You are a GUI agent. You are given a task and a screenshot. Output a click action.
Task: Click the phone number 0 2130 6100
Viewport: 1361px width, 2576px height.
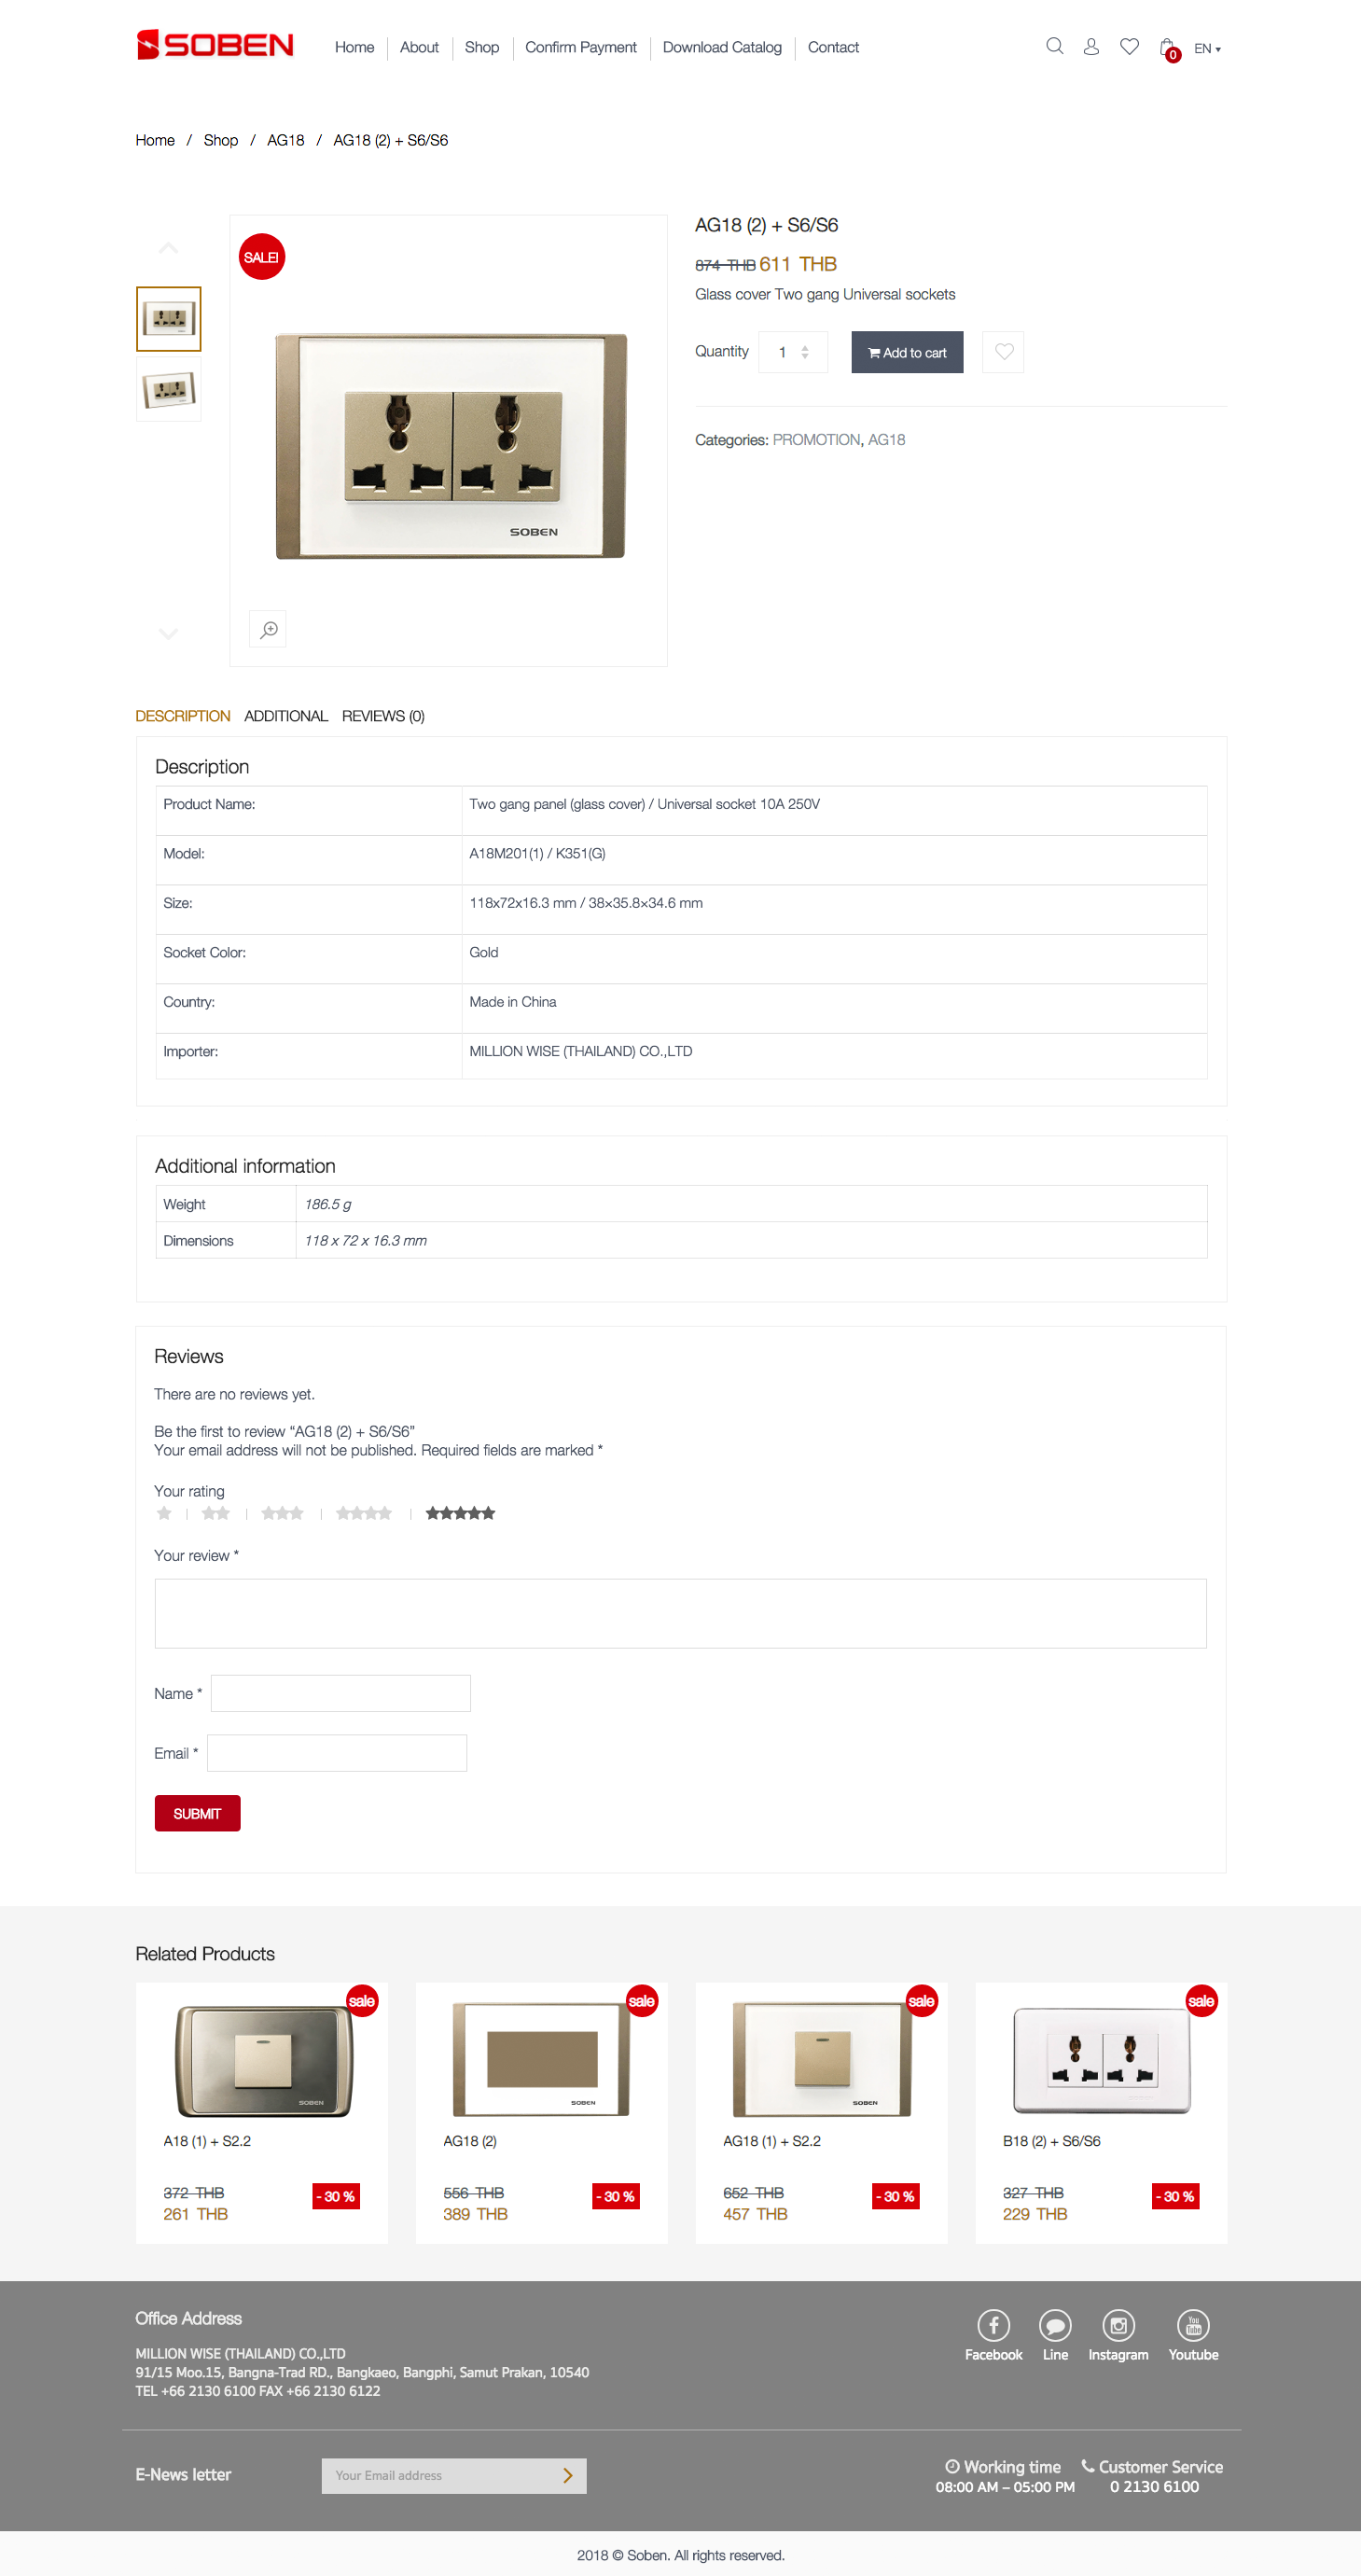click(x=1154, y=2487)
